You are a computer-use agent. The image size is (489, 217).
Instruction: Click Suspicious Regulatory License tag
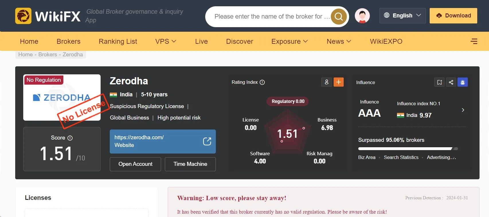(147, 106)
